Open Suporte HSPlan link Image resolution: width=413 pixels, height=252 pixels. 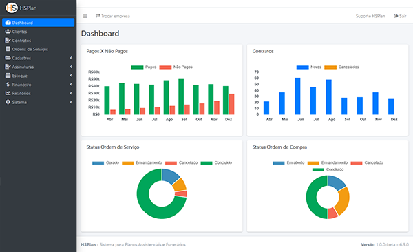pyautogui.click(x=370, y=16)
